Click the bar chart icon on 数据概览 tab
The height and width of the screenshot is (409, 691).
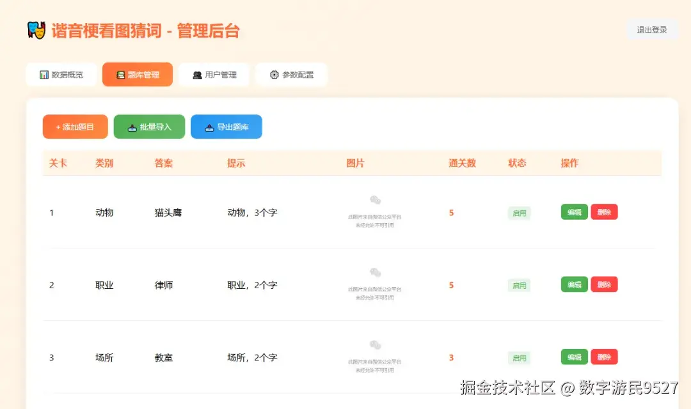pyautogui.click(x=44, y=74)
